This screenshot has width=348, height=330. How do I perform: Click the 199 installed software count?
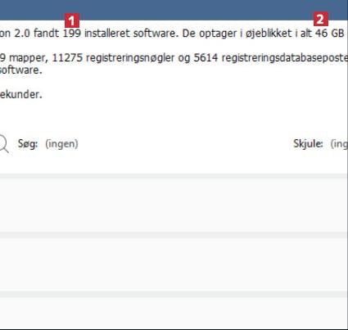72,34
